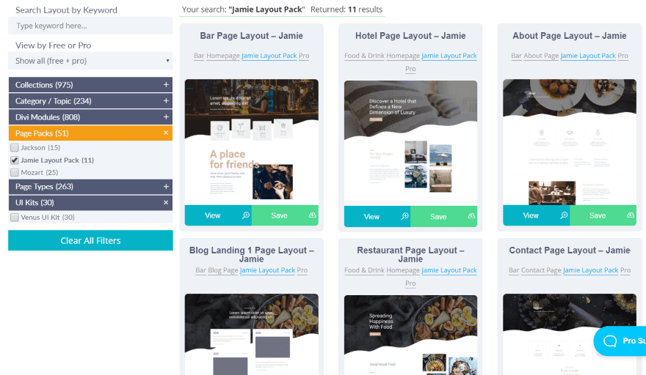Open Hotel Page Layout preview thumbnail

tap(410, 143)
